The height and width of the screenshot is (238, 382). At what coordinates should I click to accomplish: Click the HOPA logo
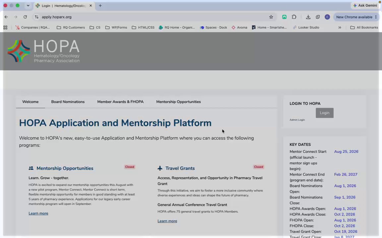(43, 51)
